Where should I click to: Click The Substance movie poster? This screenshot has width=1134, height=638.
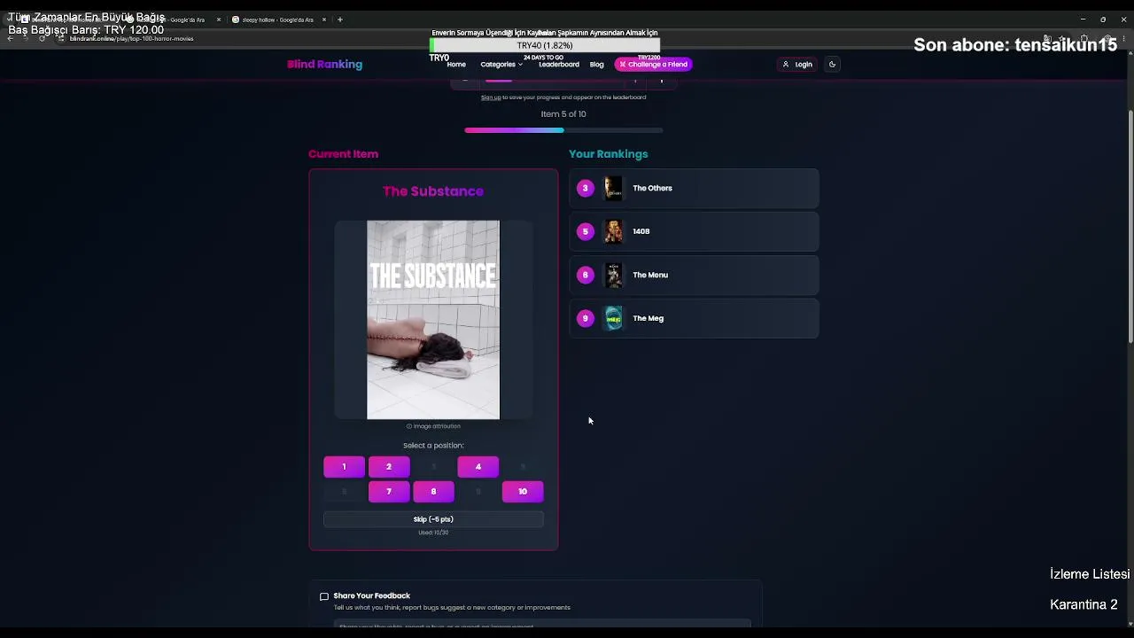(x=433, y=320)
